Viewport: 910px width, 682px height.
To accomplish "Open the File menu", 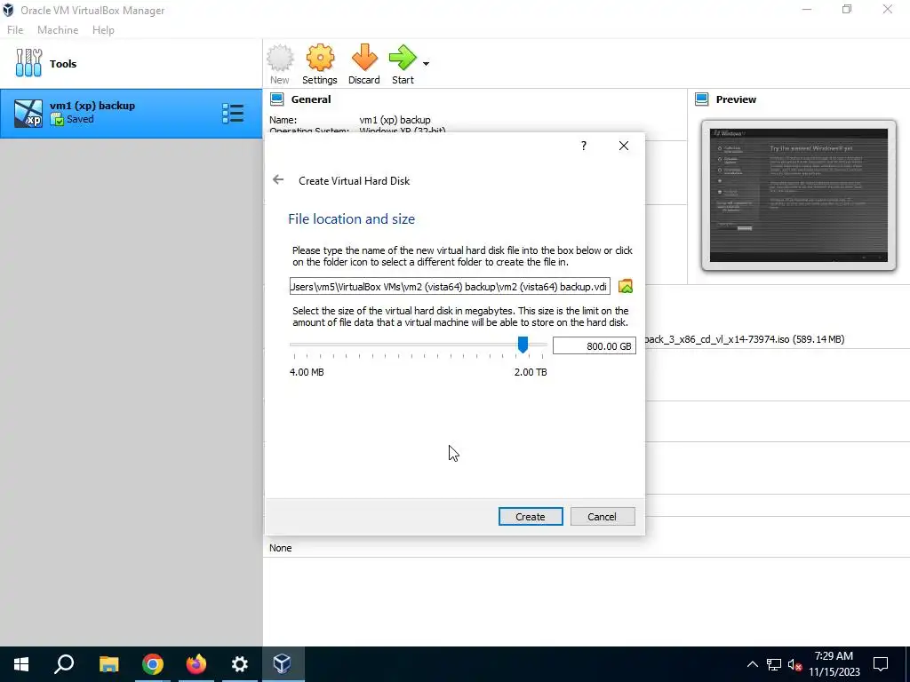I will click(15, 30).
